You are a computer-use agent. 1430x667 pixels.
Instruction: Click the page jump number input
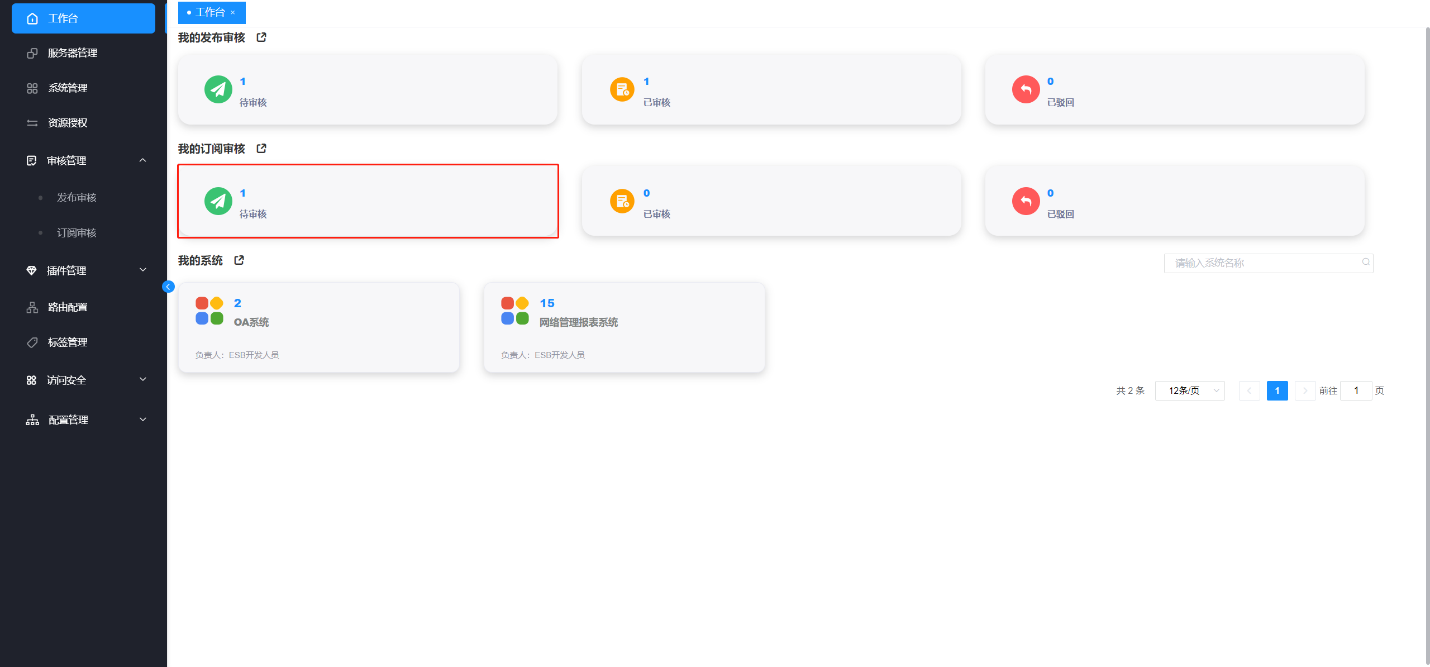coord(1356,390)
